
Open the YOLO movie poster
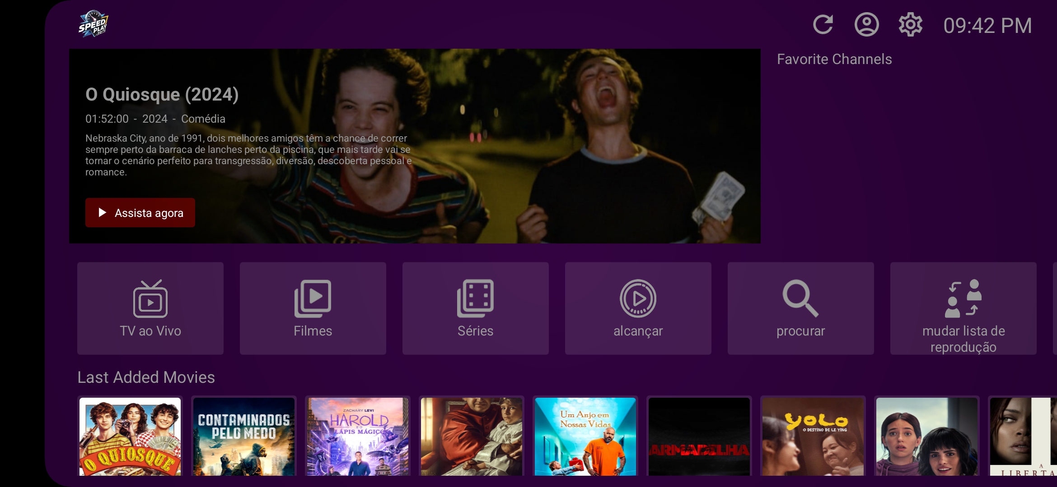pyautogui.click(x=813, y=436)
